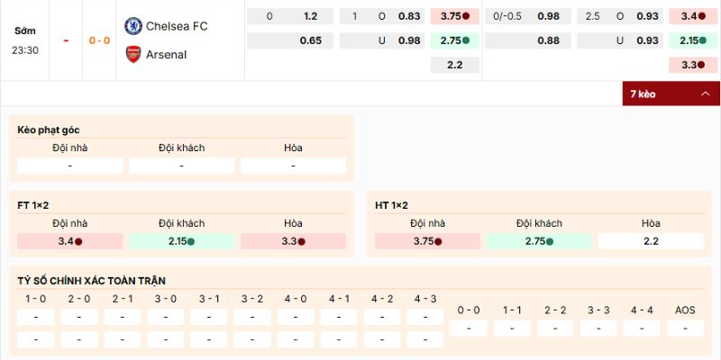This screenshot has width=721, height=360.
Task: Select the 0 - 0 correct score cell
Action: [x=469, y=328]
